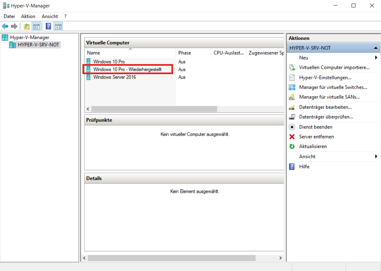Open the Datei menu

pos(9,16)
